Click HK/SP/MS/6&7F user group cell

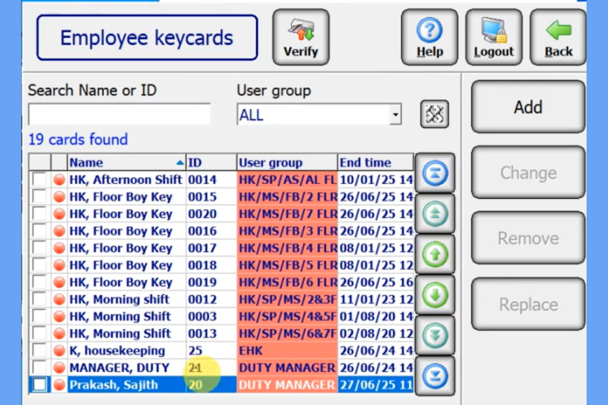tap(287, 334)
